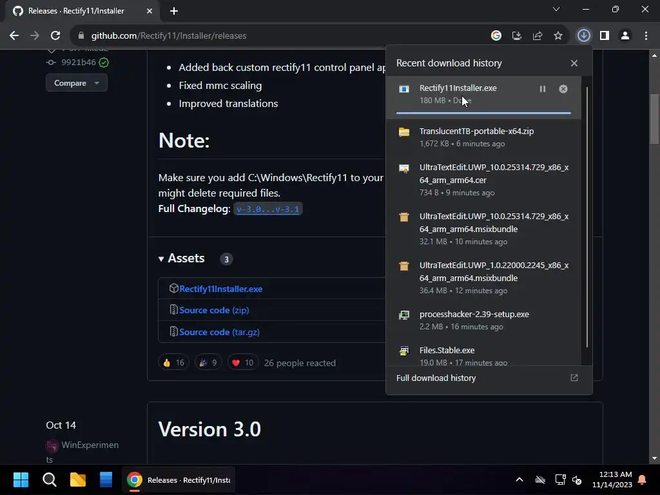
Task: Go back to previous page
Action: pyautogui.click(x=14, y=35)
